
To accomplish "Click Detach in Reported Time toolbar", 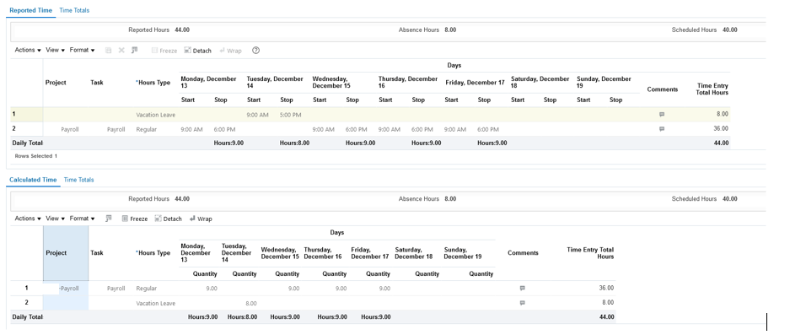I will click(197, 51).
